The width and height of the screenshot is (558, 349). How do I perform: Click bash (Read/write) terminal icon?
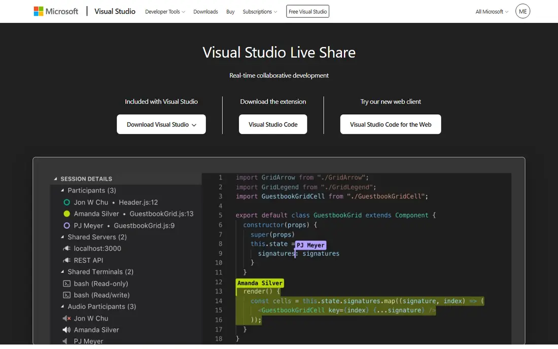tap(66, 295)
